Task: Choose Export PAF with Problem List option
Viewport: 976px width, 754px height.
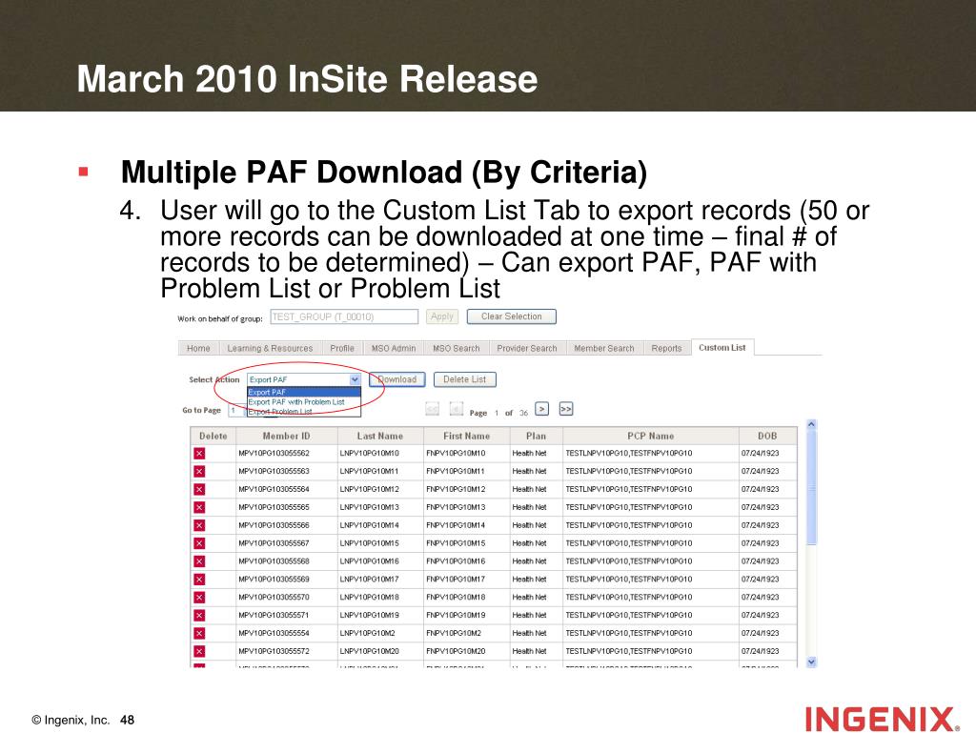Action: click(304, 402)
